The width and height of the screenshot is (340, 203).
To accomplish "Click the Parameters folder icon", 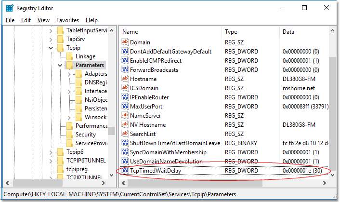I will click(69, 65).
